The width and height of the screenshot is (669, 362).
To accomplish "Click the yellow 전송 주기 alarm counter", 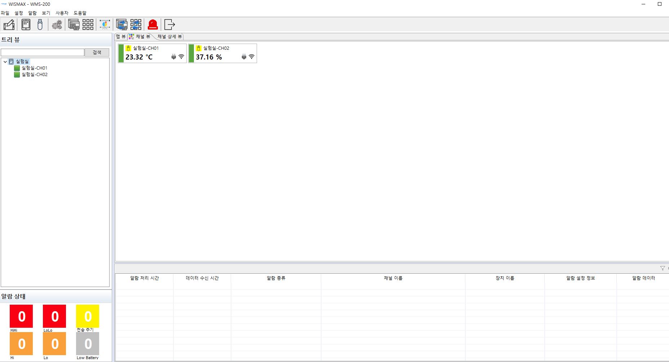I will pyautogui.click(x=88, y=316).
